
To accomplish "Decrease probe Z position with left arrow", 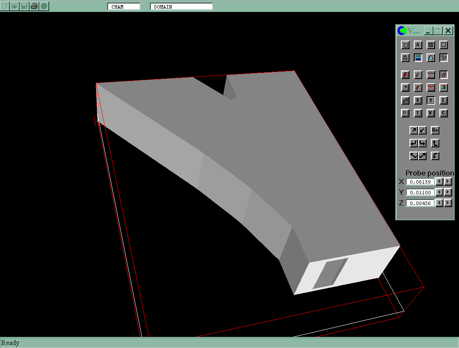I will click(x=439, y=203).
